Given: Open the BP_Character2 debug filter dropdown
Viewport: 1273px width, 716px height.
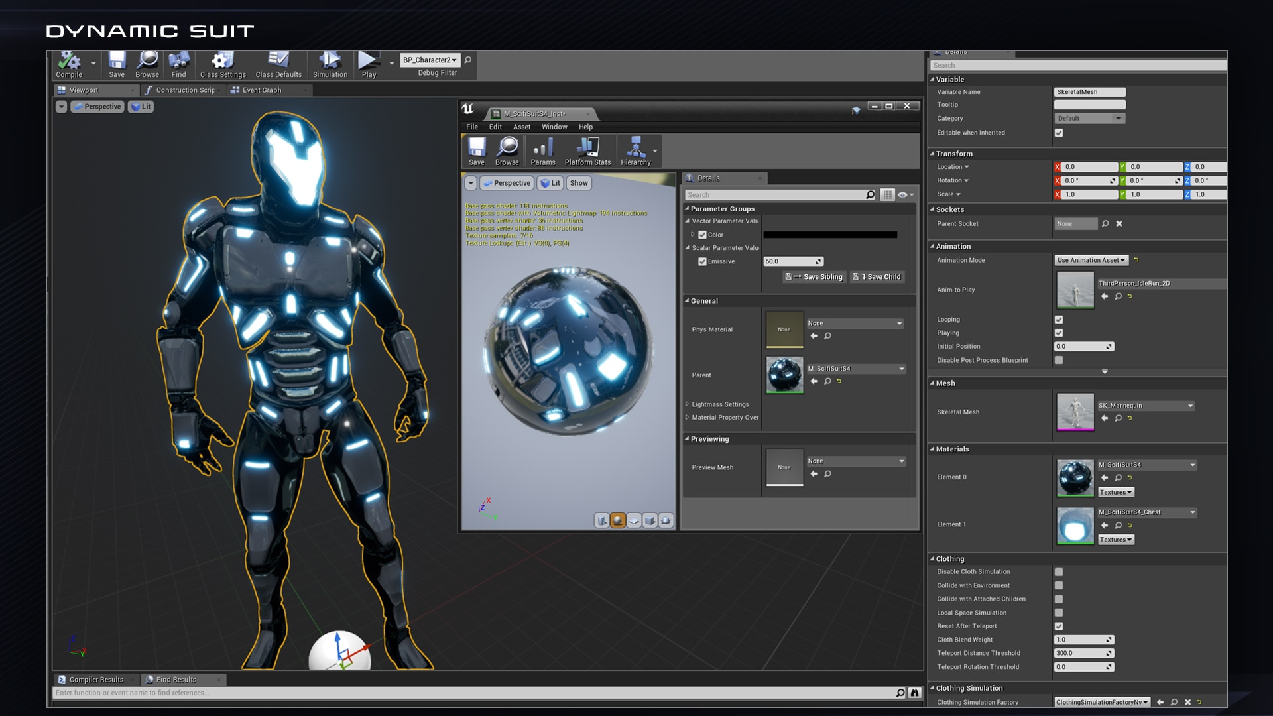Looking at the screenshot, I should tap(430, 60).
